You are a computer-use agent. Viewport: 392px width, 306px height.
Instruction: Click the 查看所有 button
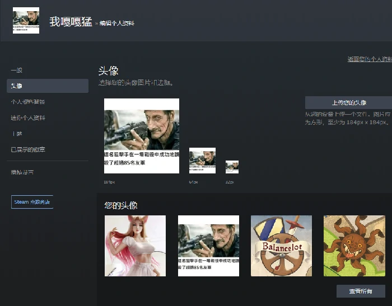click(361, 291)
